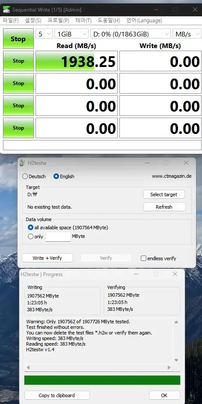202x404 pixels.
Task: Open the 파일(F) menu
Action: 11,20
